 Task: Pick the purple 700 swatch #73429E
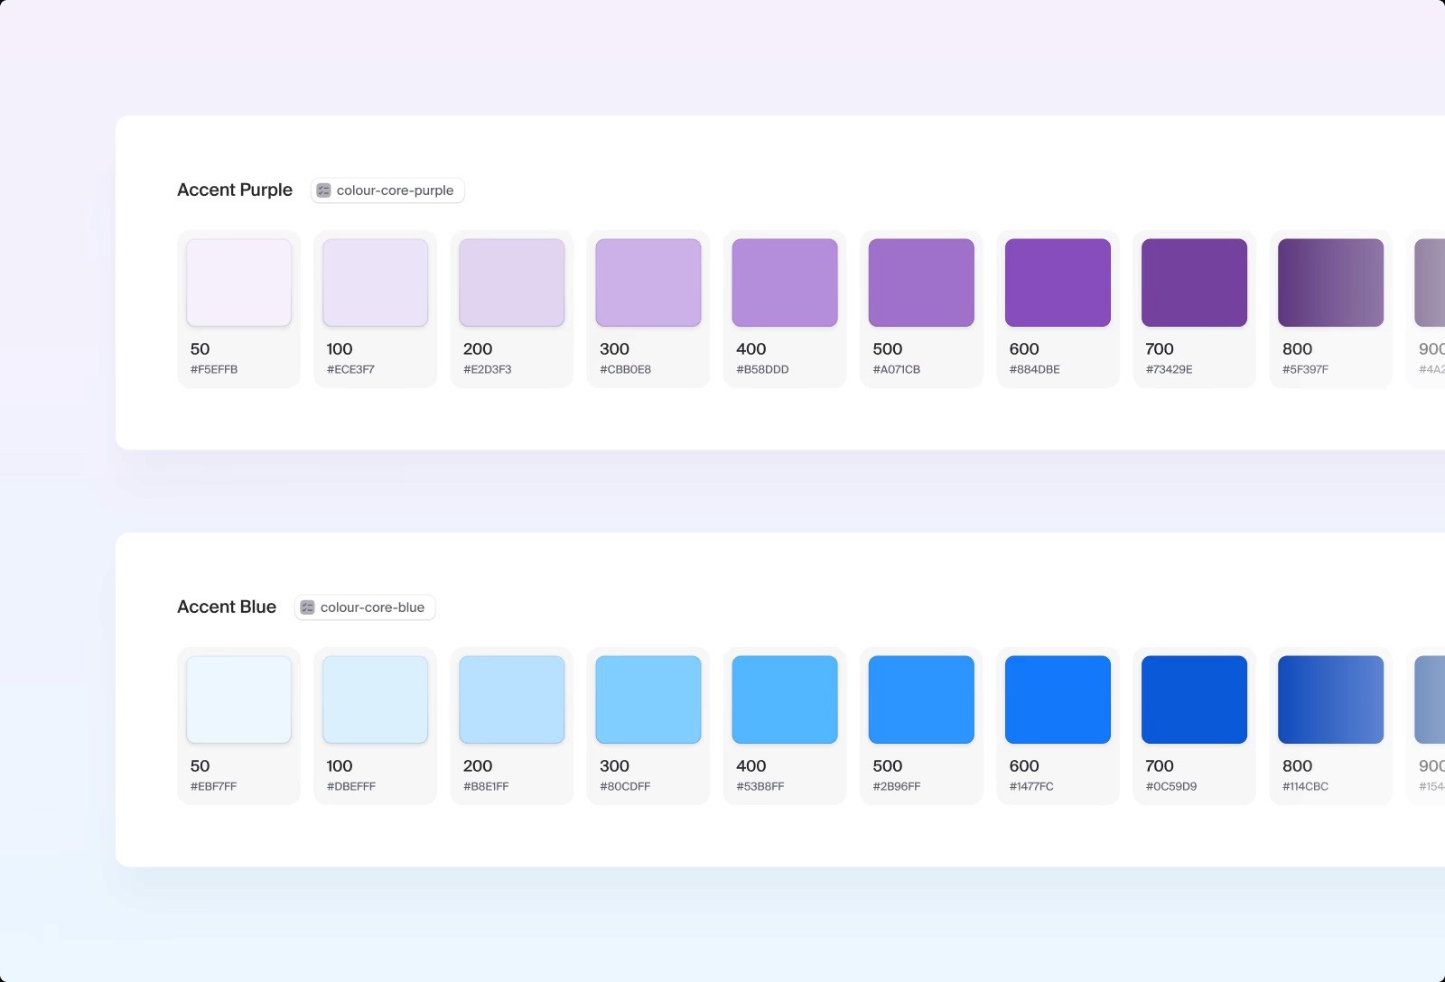point(1194,283)
